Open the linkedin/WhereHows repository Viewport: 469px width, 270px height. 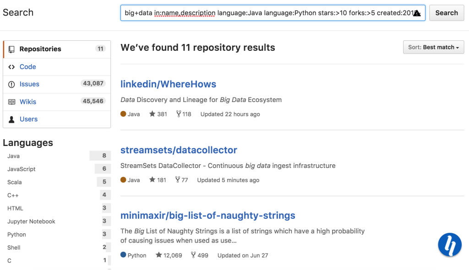click(x=169, y=84)
